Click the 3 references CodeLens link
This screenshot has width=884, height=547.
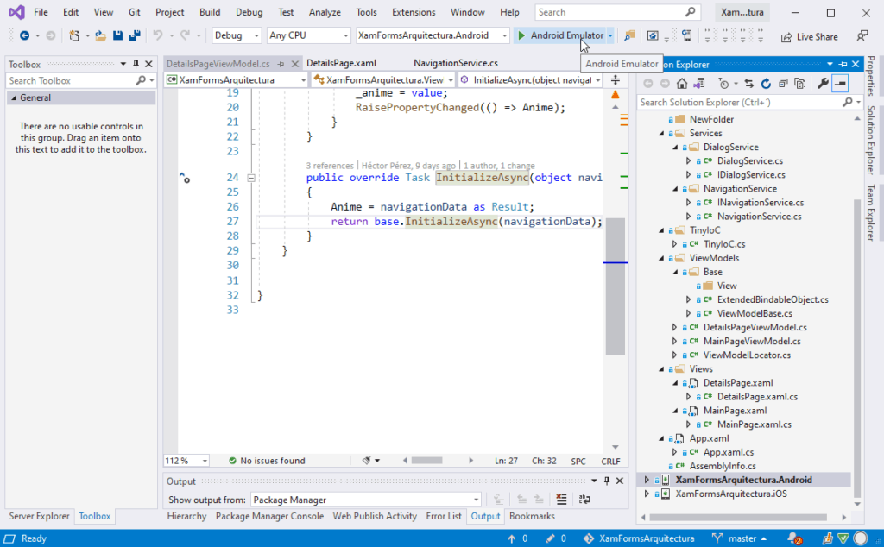point(329,166)
